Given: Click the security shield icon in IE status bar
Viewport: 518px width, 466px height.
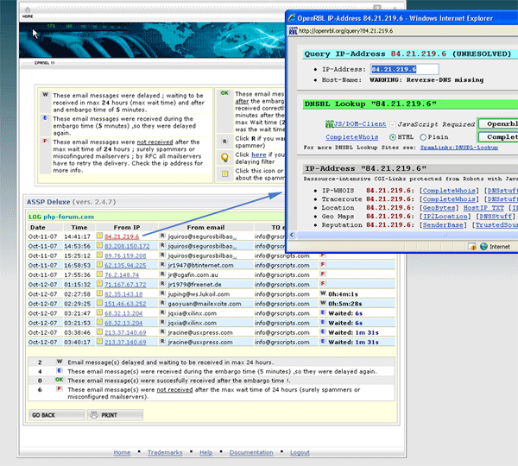Looking at the screenshot, I should pos(472,246).
